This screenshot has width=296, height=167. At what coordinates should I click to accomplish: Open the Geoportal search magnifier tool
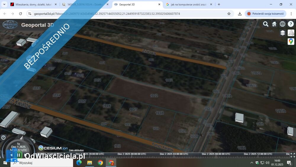pos(266,24)
